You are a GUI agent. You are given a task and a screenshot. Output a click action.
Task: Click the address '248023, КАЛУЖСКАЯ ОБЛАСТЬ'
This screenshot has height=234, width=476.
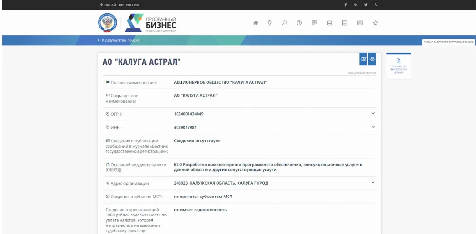click(x=221, y=183)
